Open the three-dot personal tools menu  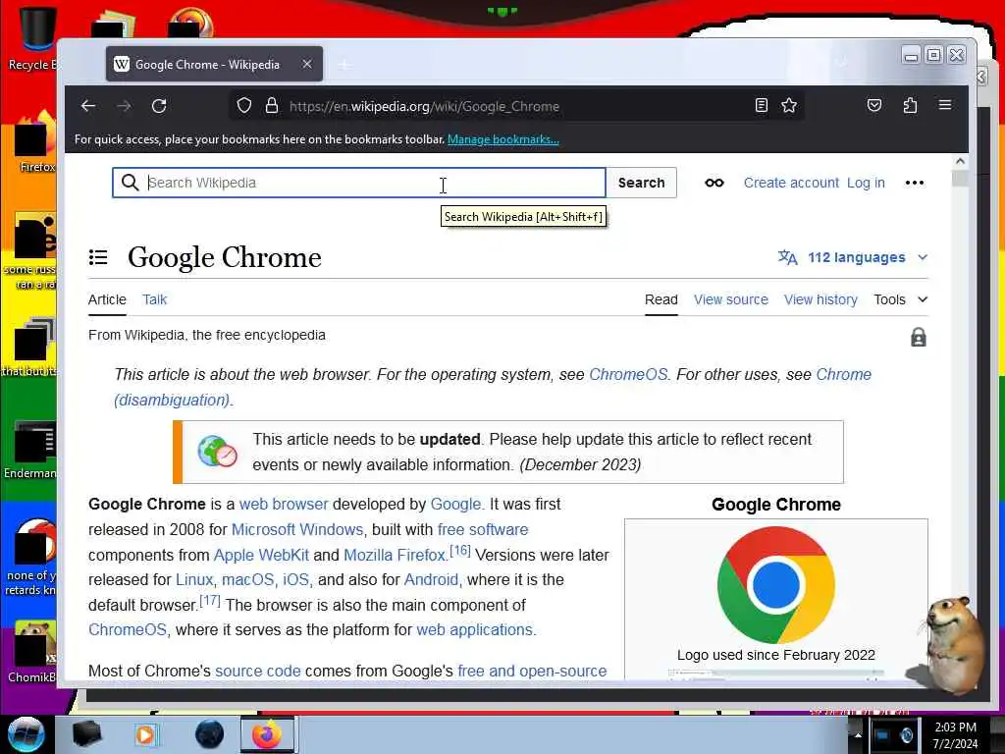pos(915,183)
